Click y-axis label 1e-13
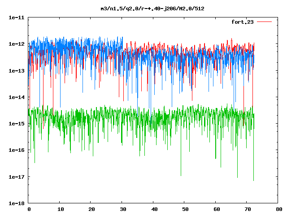Image resolution: width=287 pixels, height=215 pixels. tap(17, 71)
